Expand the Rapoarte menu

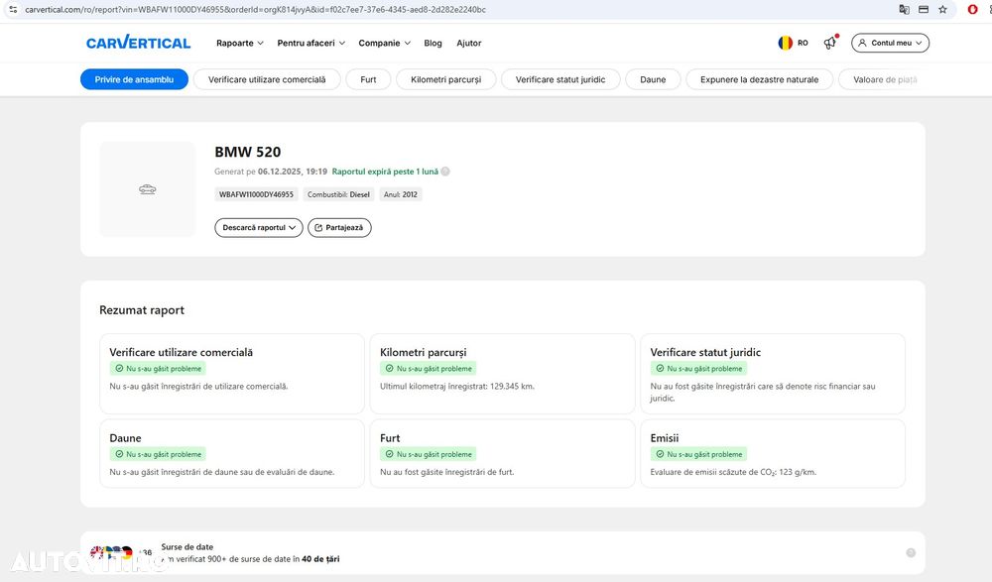pyautogui.click(x=240, y=43)
